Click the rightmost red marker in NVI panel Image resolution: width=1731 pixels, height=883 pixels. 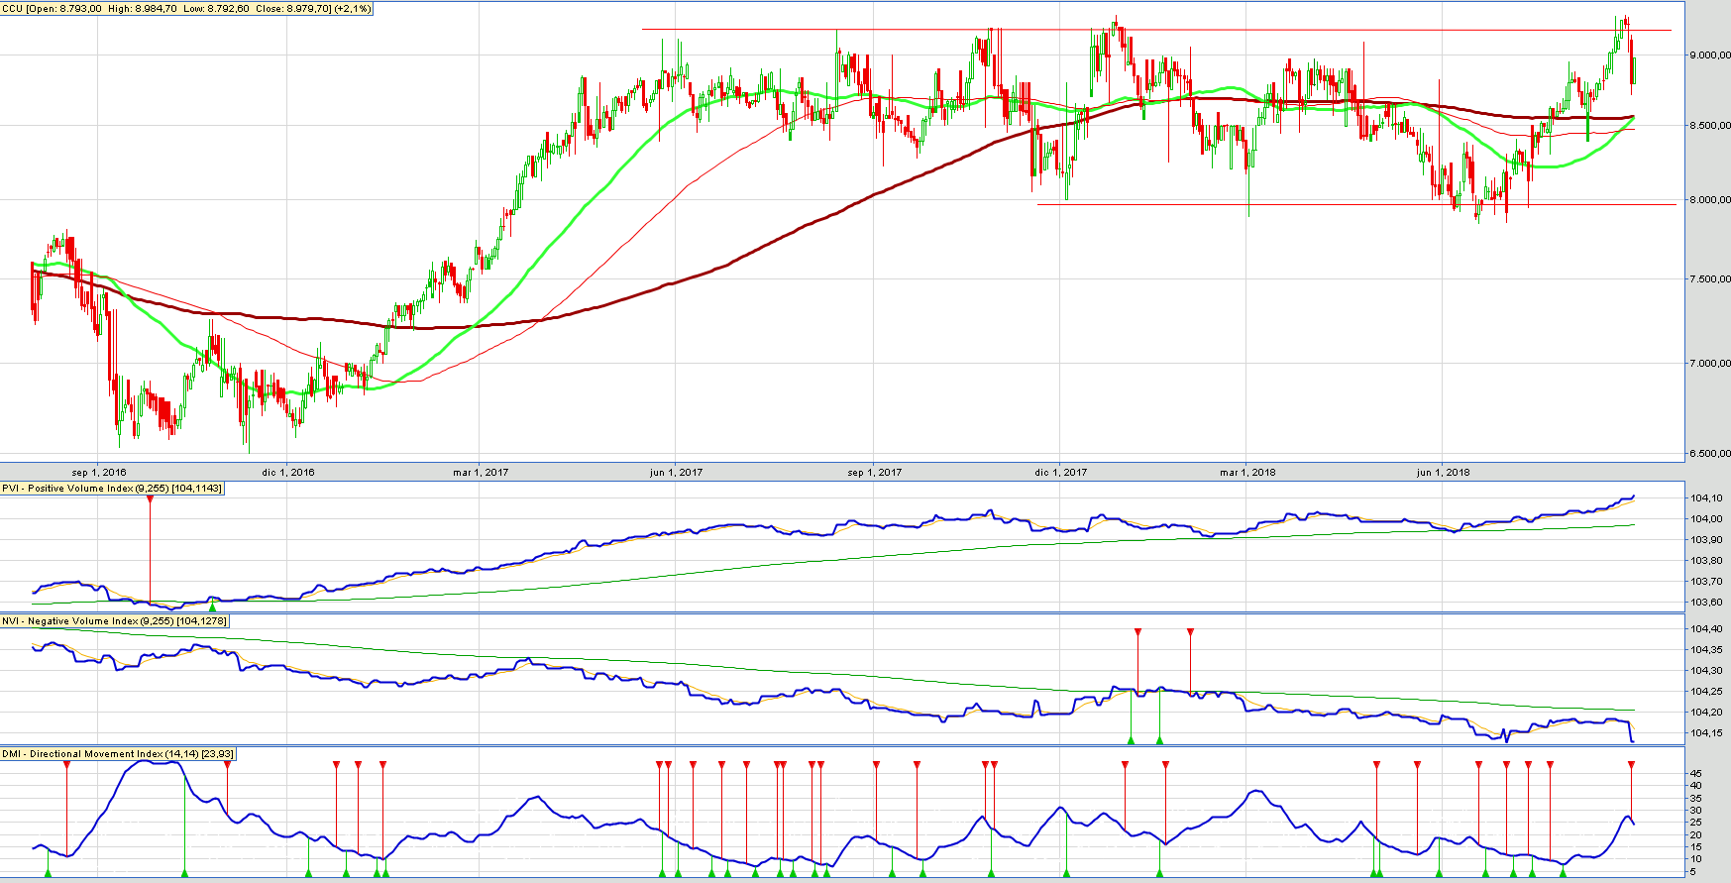click(x=1190, y=631)
